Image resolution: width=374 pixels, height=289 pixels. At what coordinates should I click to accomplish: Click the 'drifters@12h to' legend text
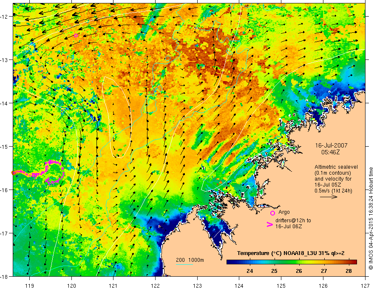click(x=293, y=221)
